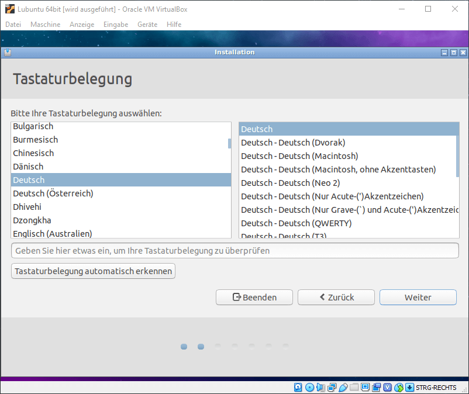This screenshot has height=394, width=469.
Task: Click the variant list scrollbar thumb
Action: pyautogui.click(x=457, y=156)
